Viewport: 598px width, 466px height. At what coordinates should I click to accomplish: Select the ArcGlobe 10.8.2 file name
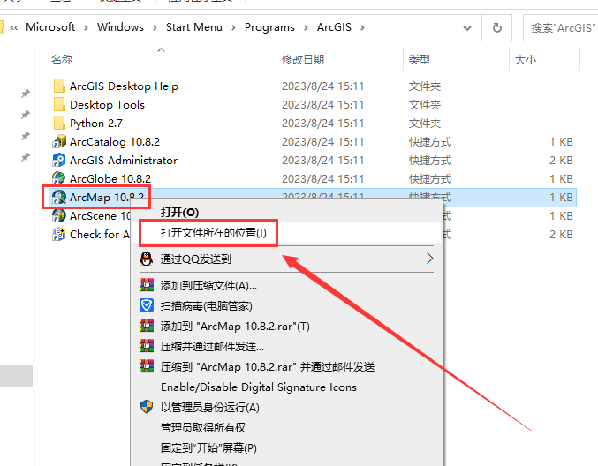110,178
